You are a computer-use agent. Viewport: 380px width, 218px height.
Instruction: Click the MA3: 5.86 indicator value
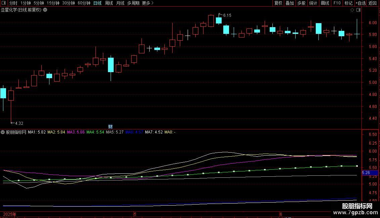(76, 132)
